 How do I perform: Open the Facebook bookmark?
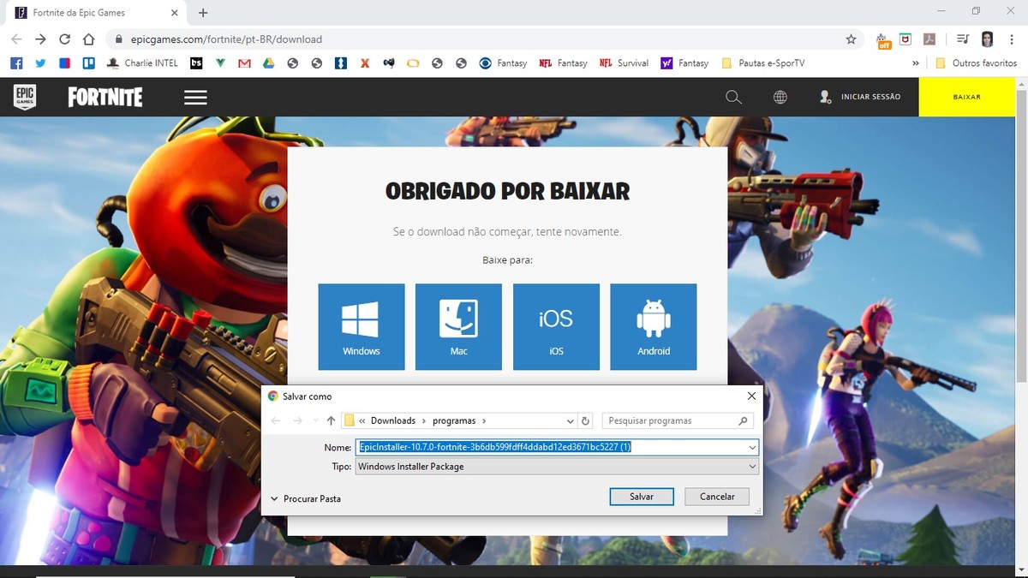pyautogui.click(x=16, y=63)
